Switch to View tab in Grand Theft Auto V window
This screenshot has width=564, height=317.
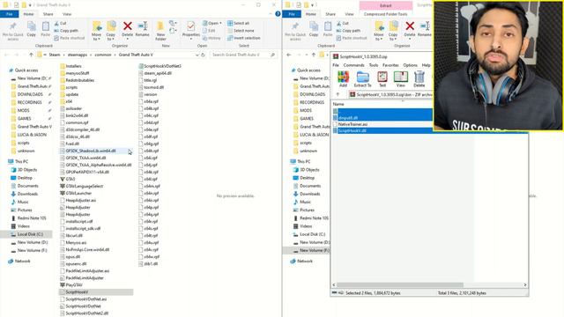(67, 14)
